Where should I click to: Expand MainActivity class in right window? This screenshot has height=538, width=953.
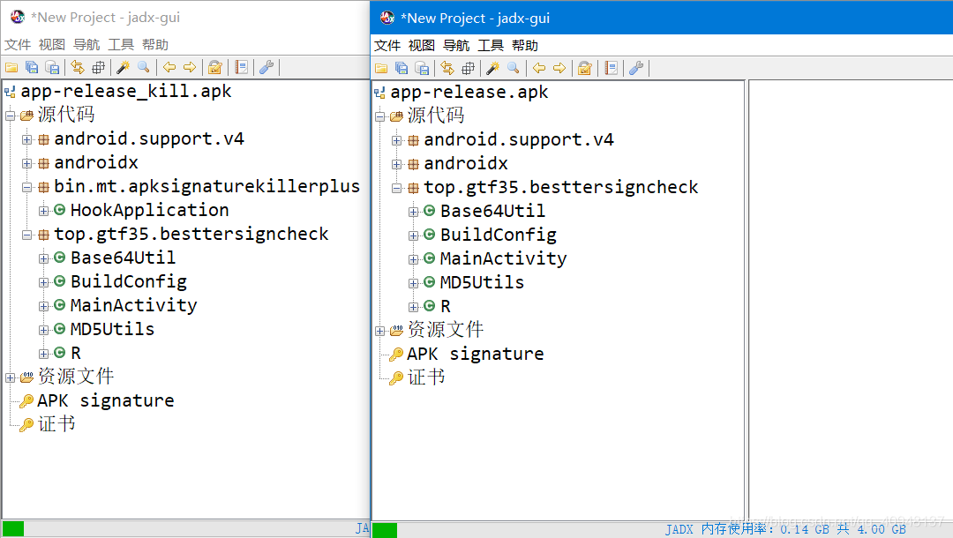[413, 259]
